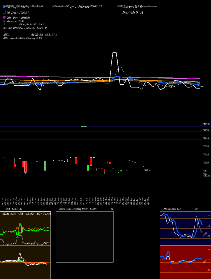Open the MACD histogram chart panel
The width and height of the screenshot is (211, 279).
point(25,262)
